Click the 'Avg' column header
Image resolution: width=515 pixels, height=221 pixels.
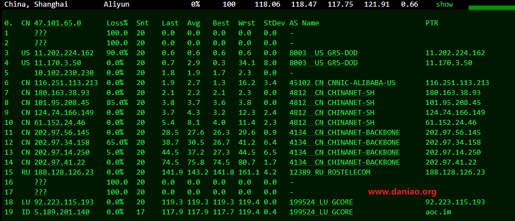pos(193,23)
